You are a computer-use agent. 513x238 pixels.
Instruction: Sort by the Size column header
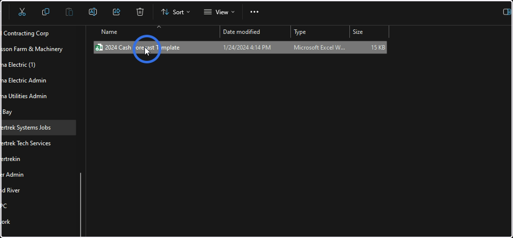click(x=369, y=32)
